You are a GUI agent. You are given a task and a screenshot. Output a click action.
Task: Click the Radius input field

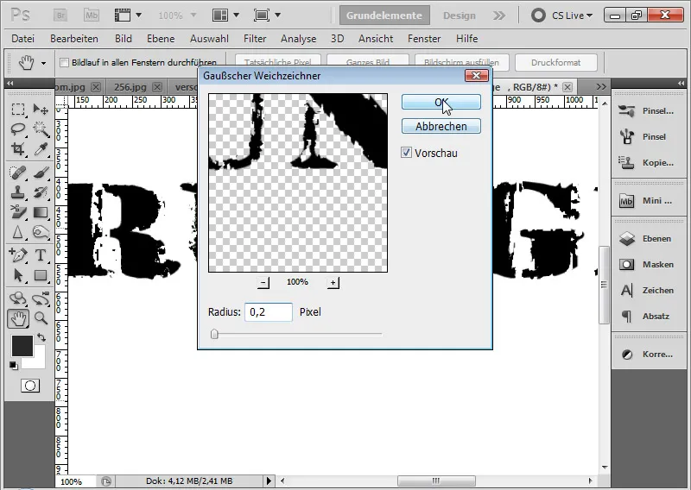[269, 312]
